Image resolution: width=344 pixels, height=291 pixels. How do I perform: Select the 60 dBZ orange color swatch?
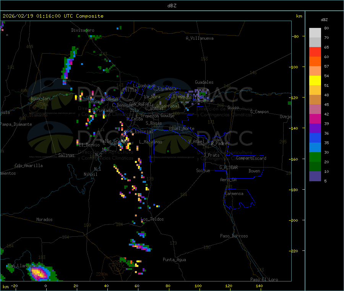coord(315,62)
